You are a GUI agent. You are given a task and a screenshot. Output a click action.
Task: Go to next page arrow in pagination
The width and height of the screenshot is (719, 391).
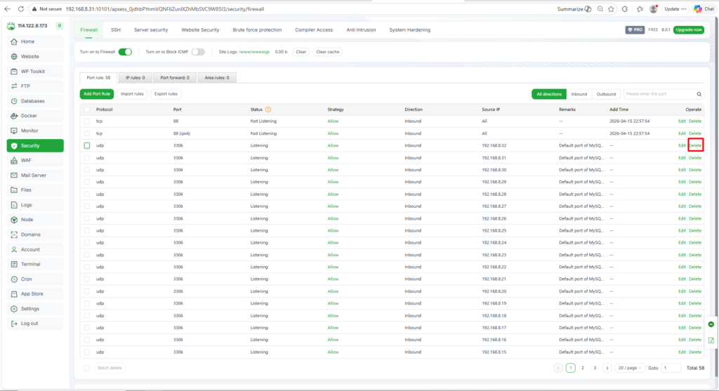point(607,368)
